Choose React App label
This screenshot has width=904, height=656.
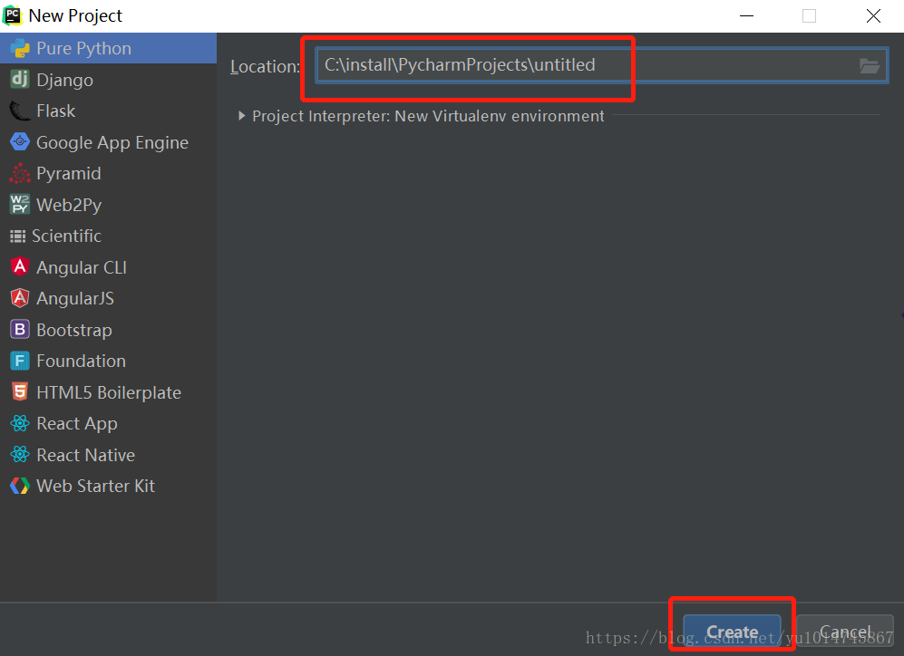(77, 424)
